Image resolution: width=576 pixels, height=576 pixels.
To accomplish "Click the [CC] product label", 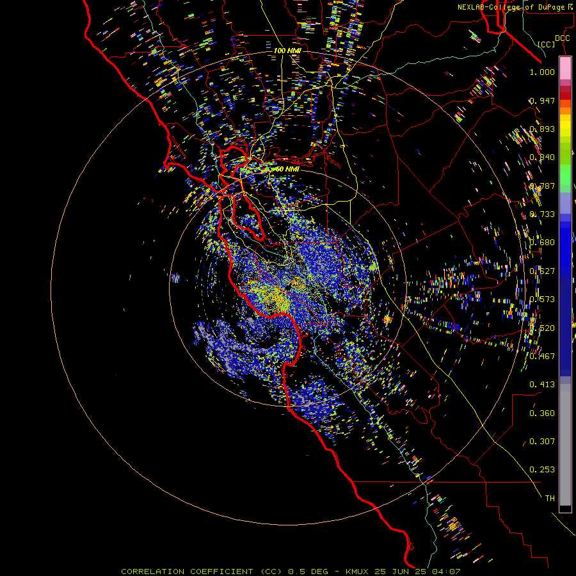I will pyautogui.click(x=547, y=44).
